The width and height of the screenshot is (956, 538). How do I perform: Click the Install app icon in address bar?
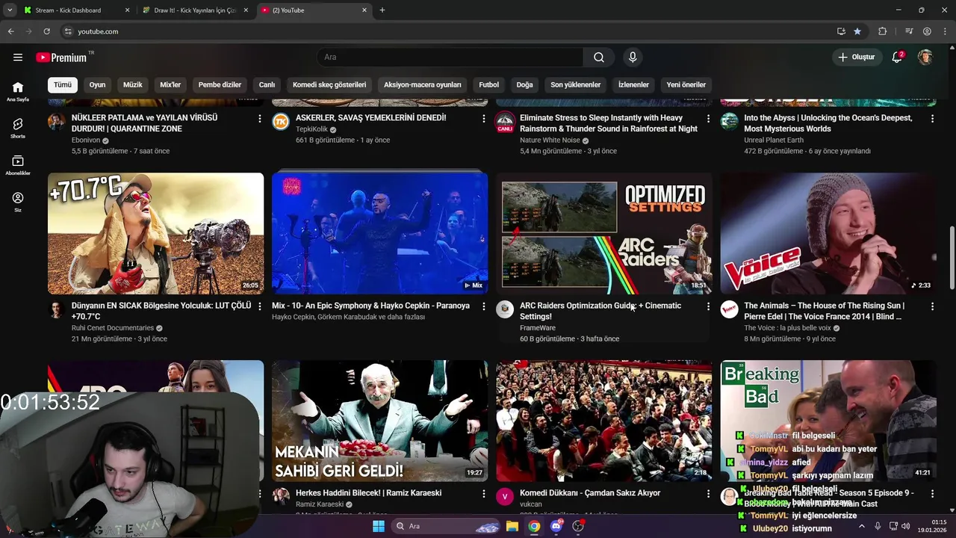tap(841, 31)
